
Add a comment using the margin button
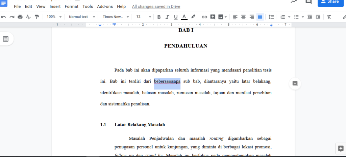coord(295,83)
